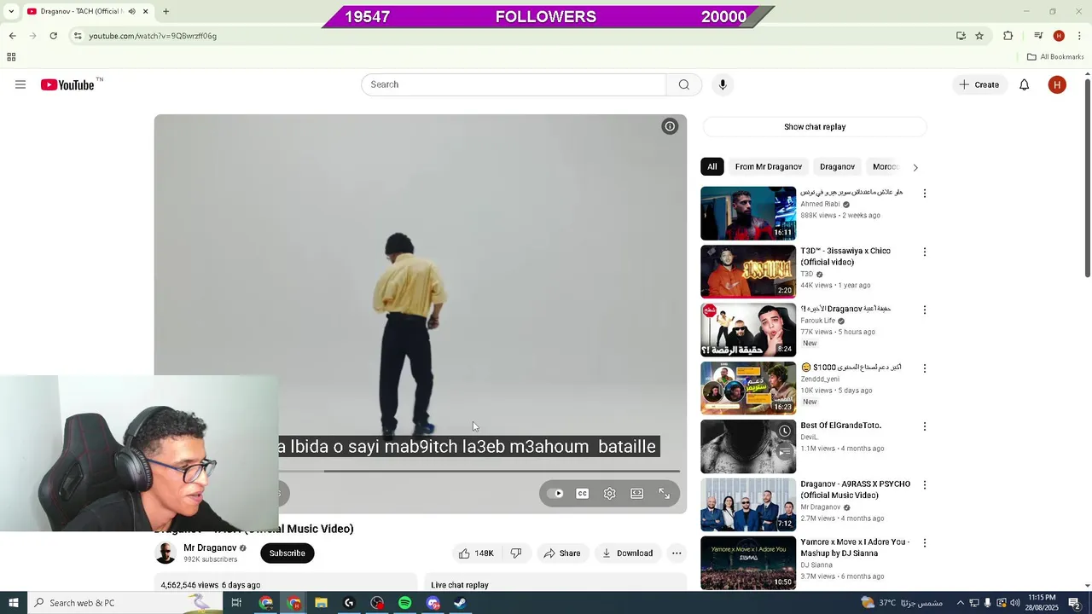This screenshot has width=1092, height=614.
Task: Open options for Yamore x Move mashup
Action: pos(924,543)
